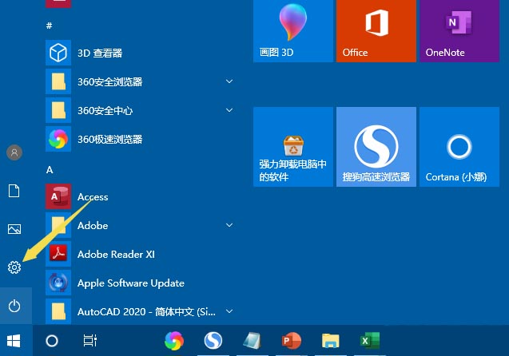Image resolution: width=509 pixels, height=356 pixels.
Task: Expand the AutoCAD 2020 folder chevron
Action: pos(229,311)
